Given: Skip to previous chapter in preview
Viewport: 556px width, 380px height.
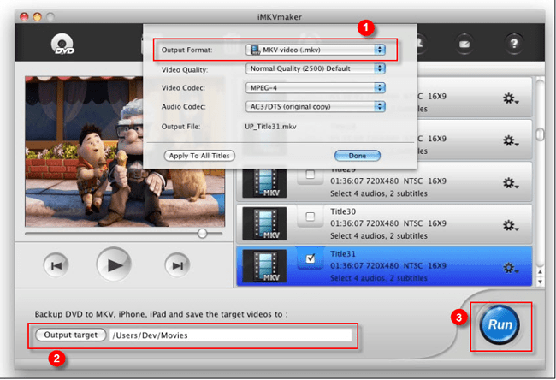Looking at the screenshot, I should click(x=56, y=265).
